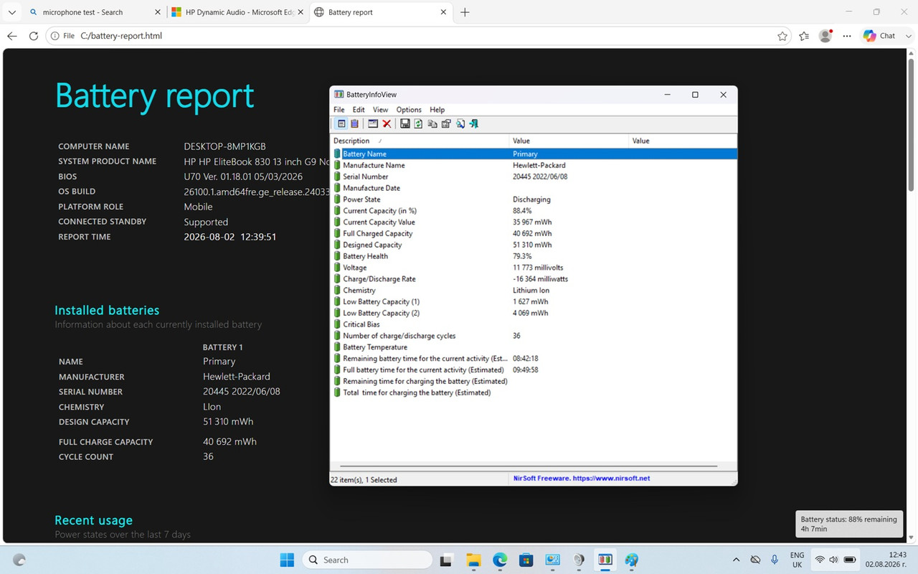Screen dimensions: 918x574
Task: Click the BatteryInfoView taskbar icon
Action: coord(605,560)
